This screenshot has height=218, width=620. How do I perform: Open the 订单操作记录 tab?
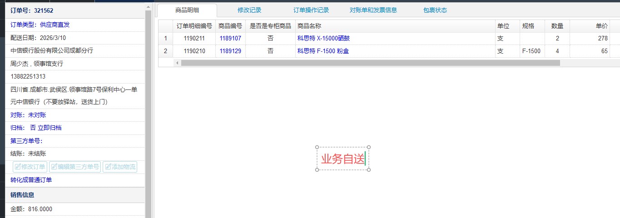coord(311,10)
